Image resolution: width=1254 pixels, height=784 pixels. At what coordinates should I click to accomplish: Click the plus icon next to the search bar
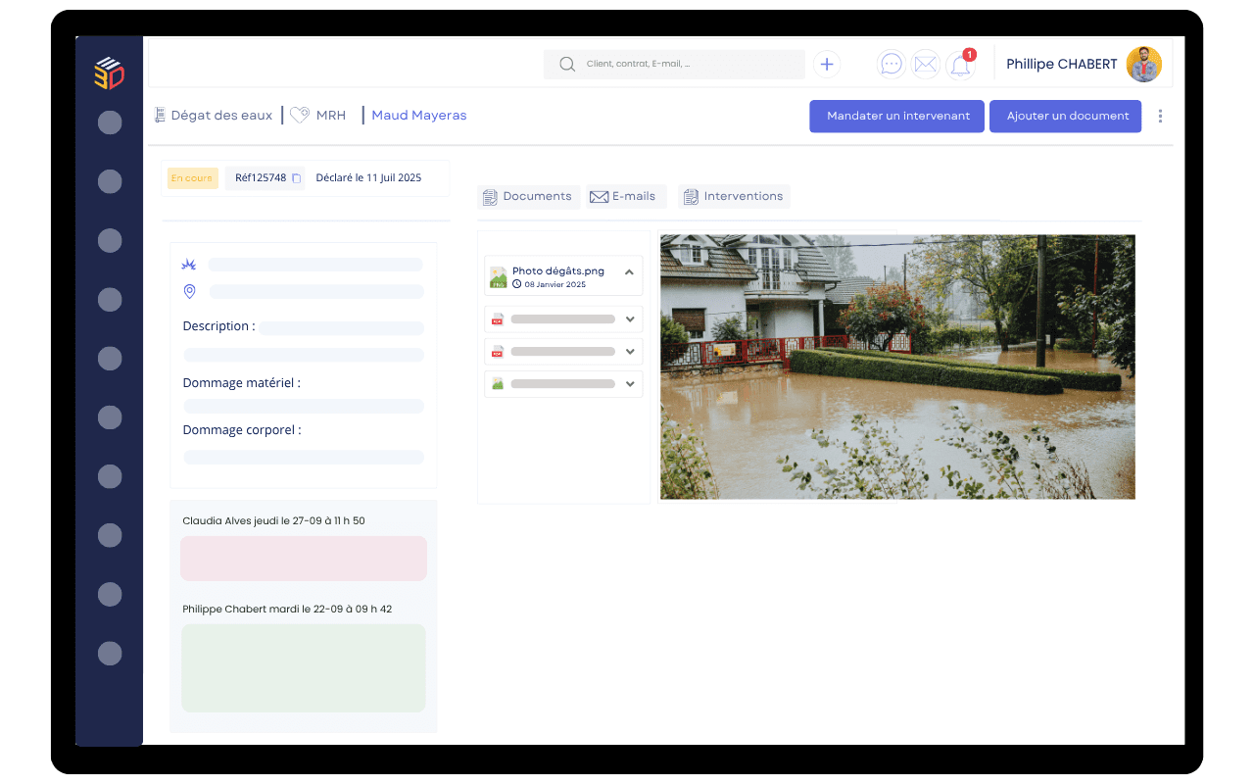826,64
